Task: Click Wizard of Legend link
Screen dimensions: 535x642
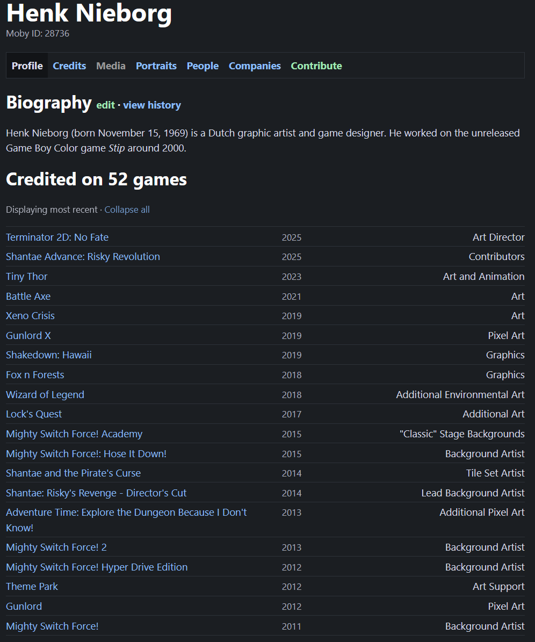Action: coord(45,394)
